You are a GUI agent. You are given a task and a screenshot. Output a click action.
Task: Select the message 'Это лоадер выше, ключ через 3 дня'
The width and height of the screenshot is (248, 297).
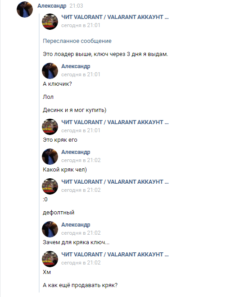(105, 54)
